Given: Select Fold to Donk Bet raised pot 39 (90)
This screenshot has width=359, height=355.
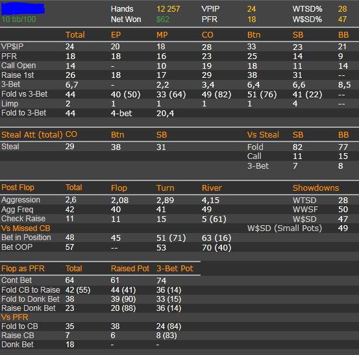Looking at the screenshot, I should (123, 299).
